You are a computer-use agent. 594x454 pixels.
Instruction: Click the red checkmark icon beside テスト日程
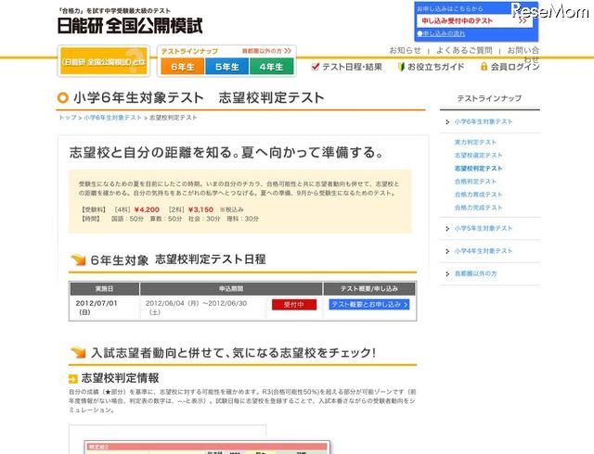point(316,67)
